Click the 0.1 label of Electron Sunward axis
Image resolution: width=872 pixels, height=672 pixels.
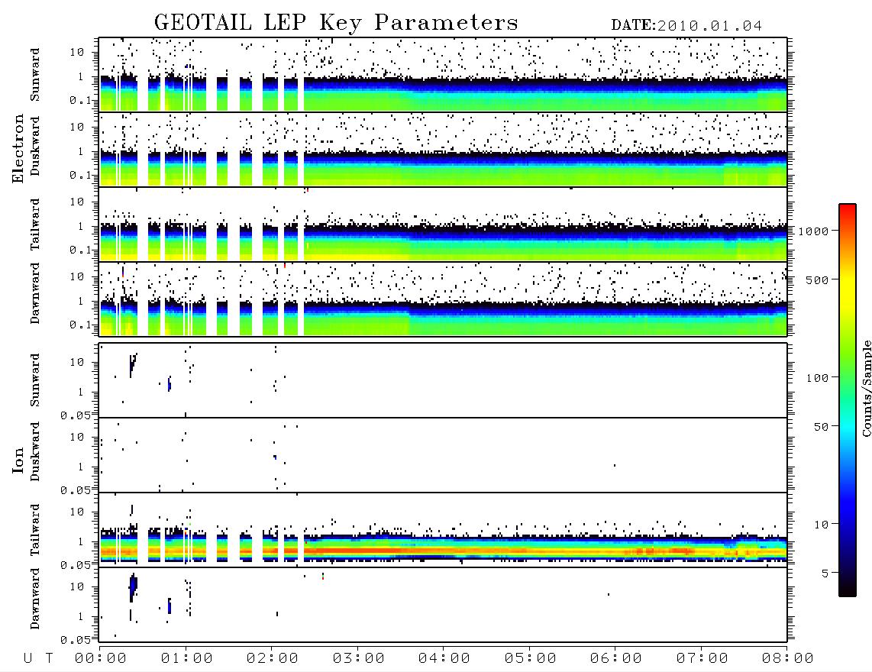coord(80,100)
